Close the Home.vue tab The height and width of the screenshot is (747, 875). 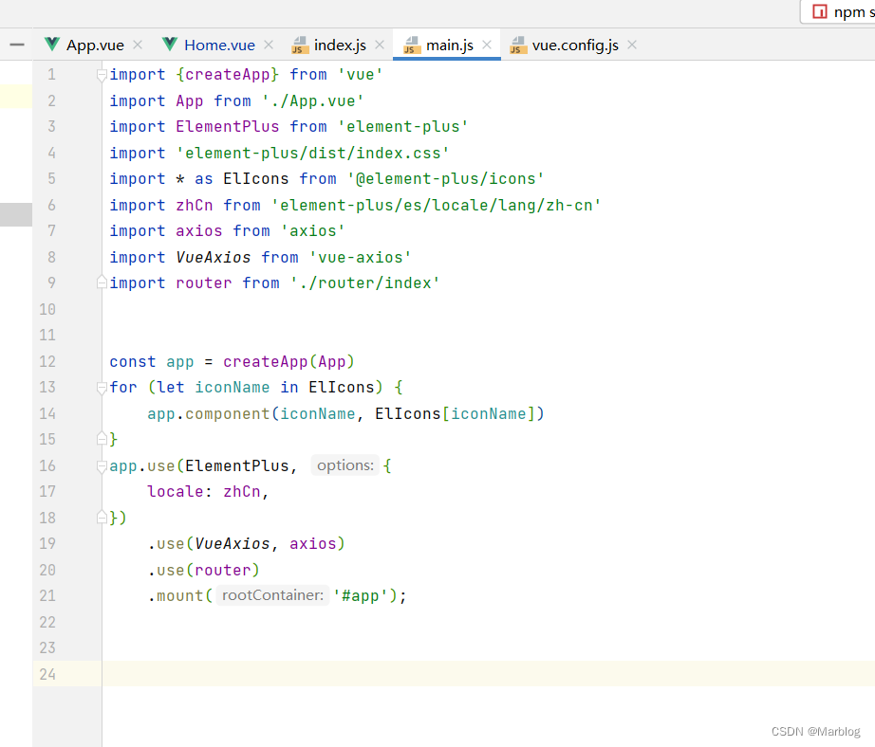click(269, 45)
